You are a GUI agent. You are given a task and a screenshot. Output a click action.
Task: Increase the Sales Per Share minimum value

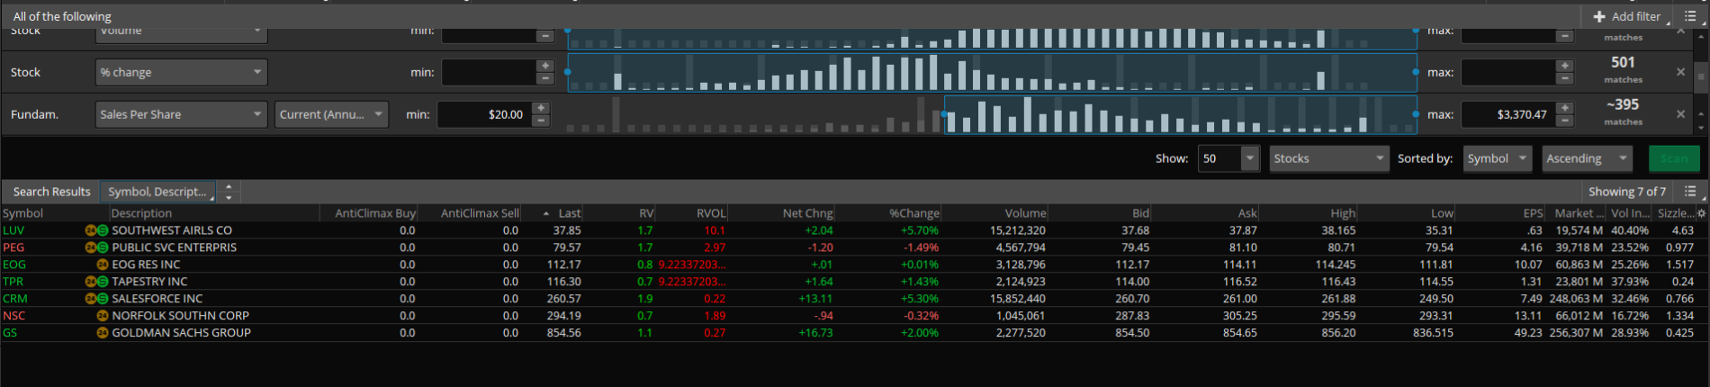click(x=541, y=109)
